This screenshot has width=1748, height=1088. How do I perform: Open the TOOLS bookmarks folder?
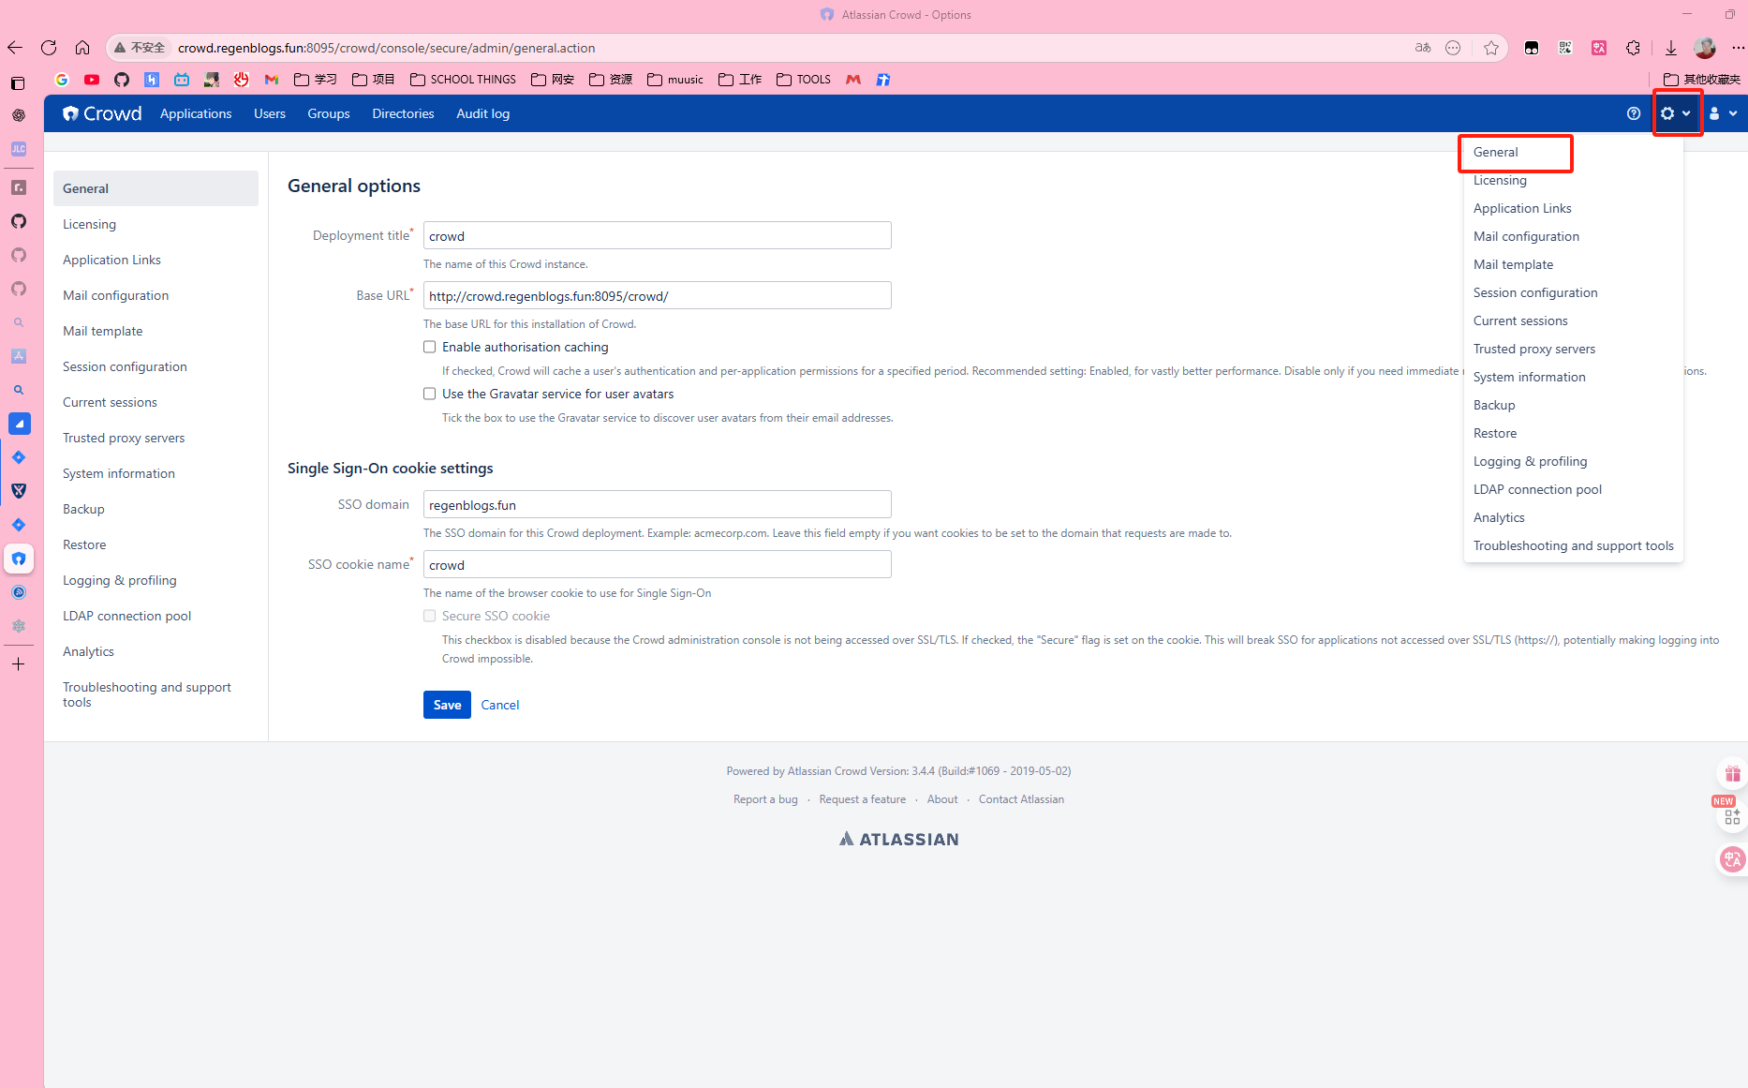[804, 80]
